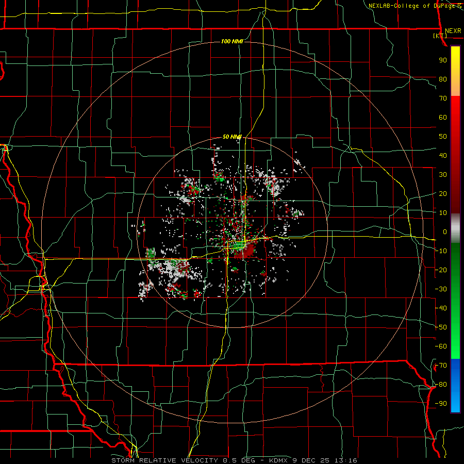The width and height of the screenshot is (464, 464).
Task: Click the 50 NMI range ring label
Action: pyautogui.click(x=232, y=137)
